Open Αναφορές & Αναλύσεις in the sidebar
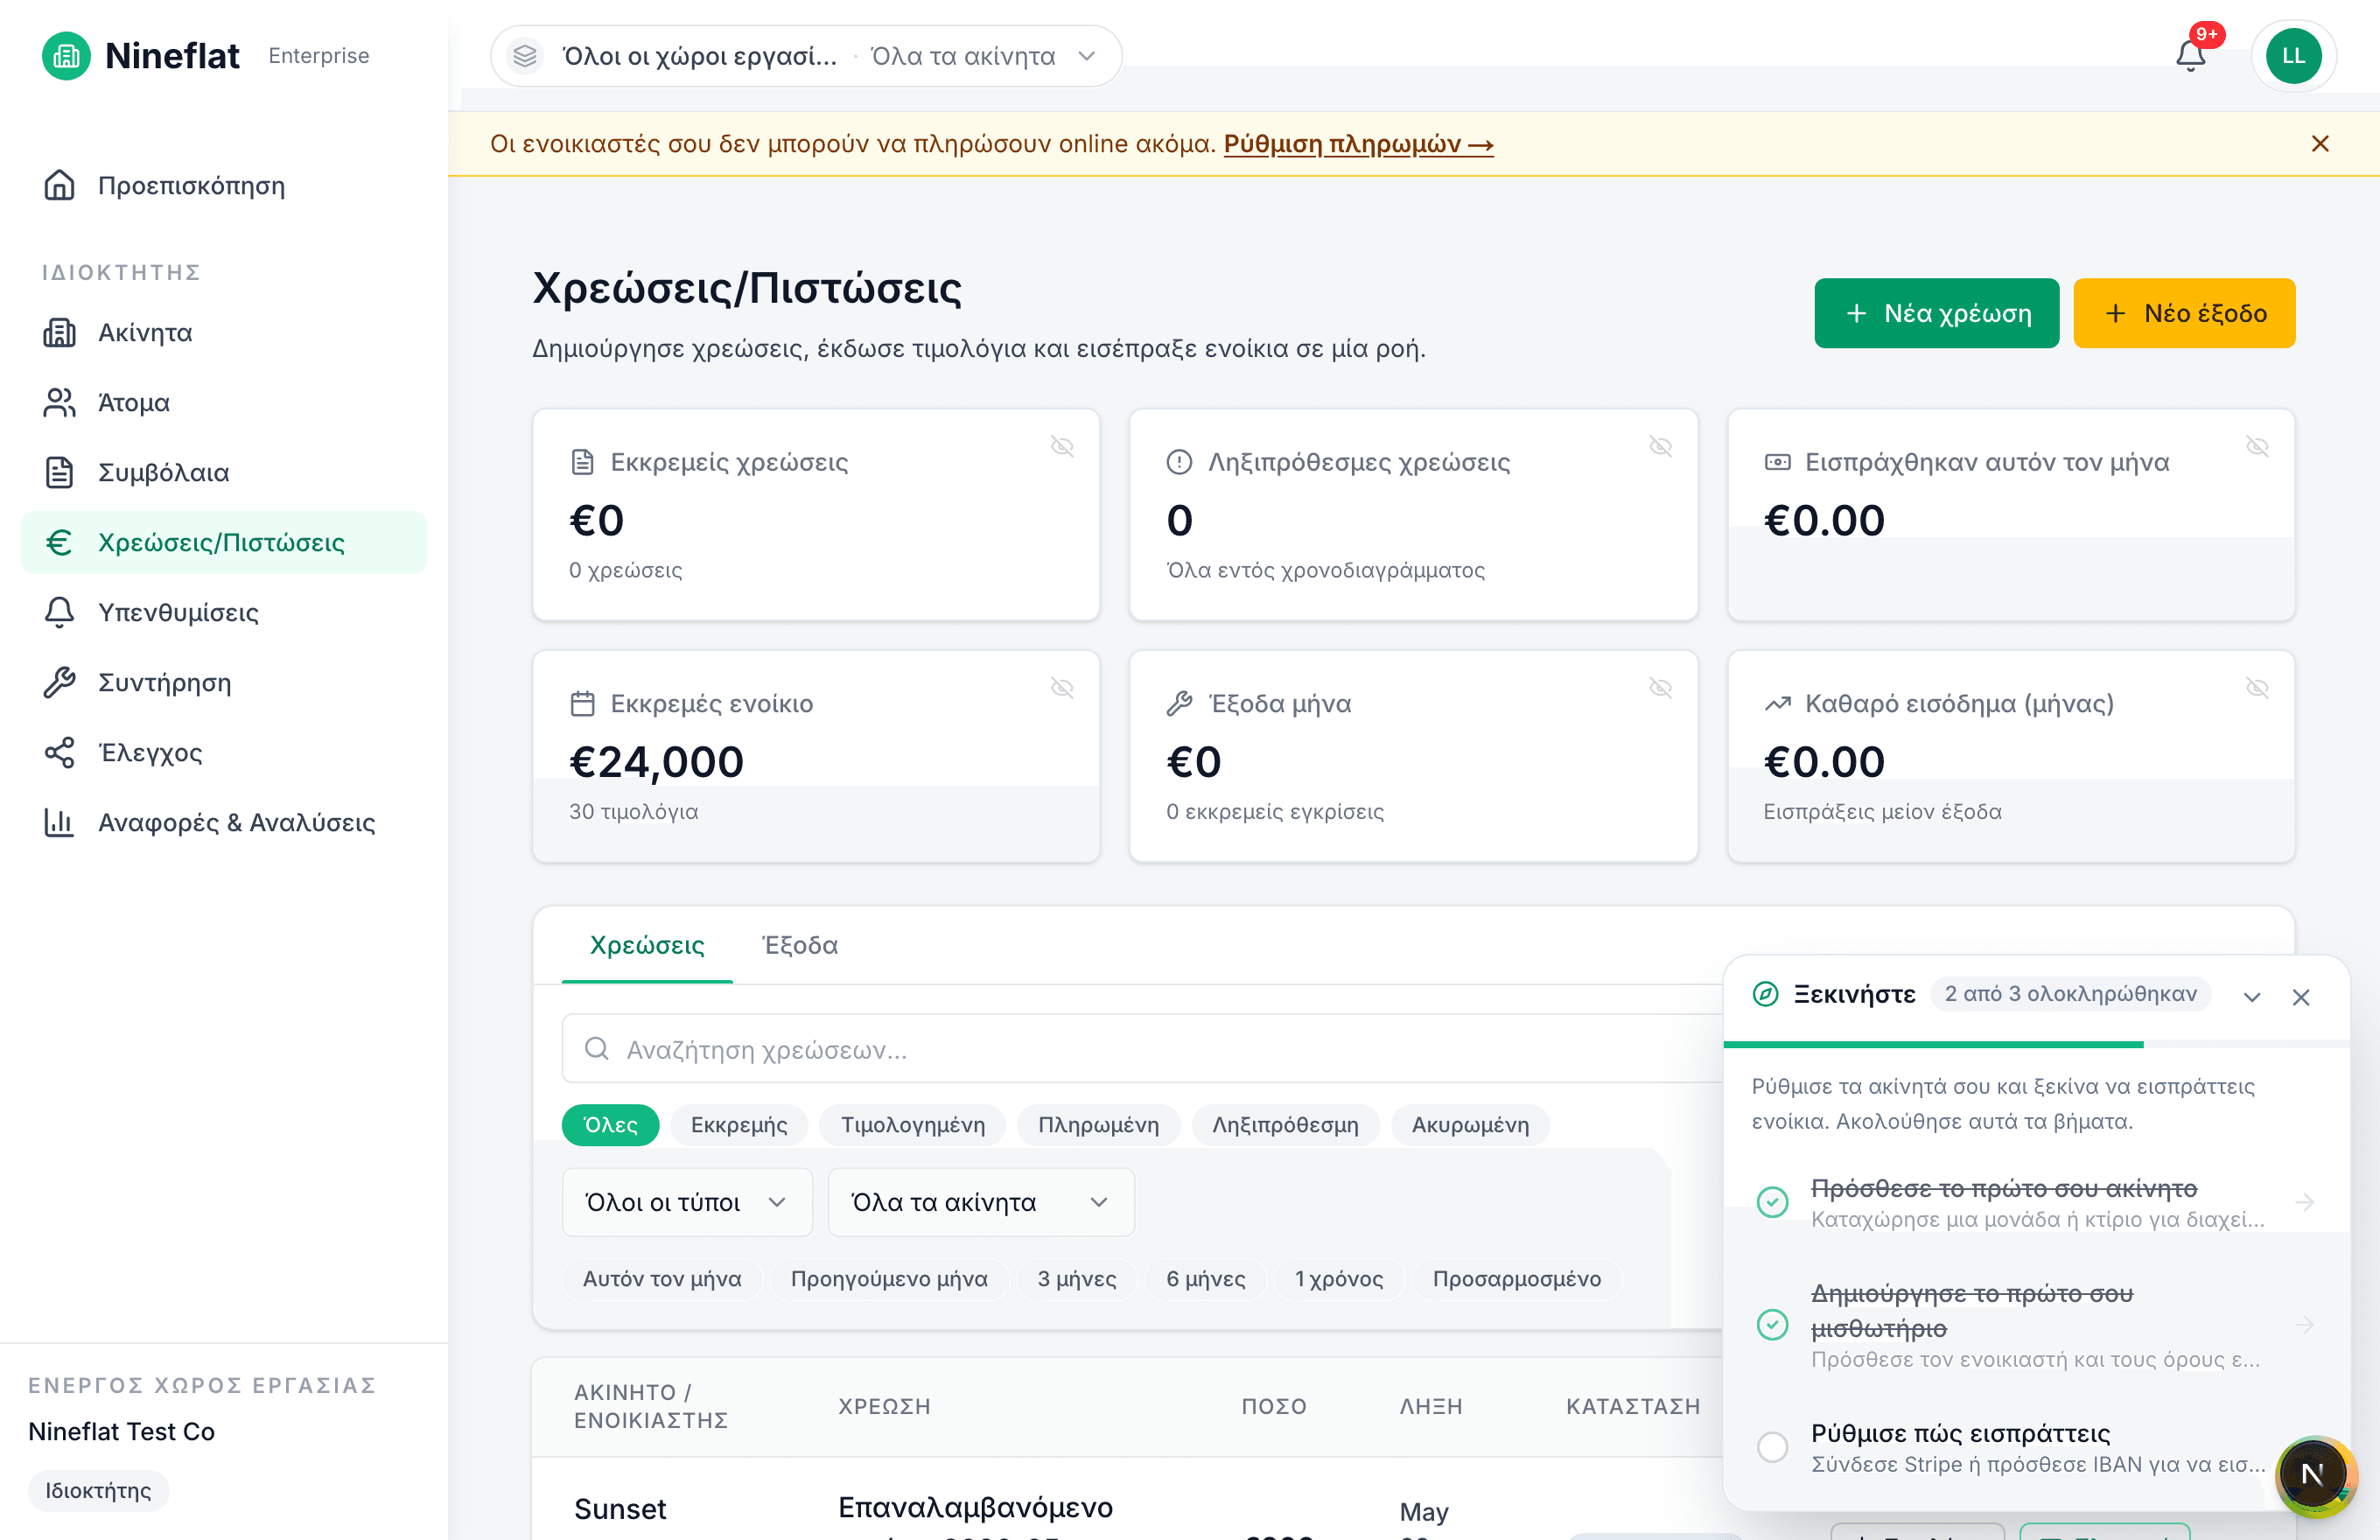This screenshot has height=1540, width=2380. click(x=224, y=823)
